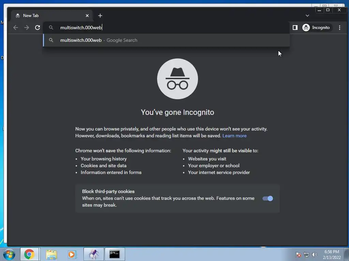Click 'Your internet service provider' text

click(x=219, y=172)
